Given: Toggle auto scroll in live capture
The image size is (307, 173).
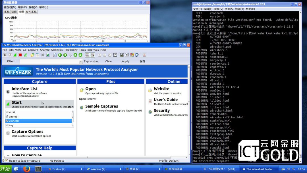Looking at the screenshot, I should (93, 55).
